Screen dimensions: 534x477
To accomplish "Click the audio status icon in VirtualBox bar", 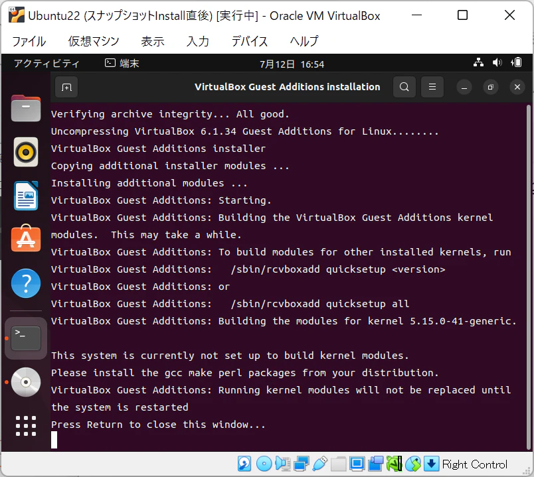I will (283, 464).
